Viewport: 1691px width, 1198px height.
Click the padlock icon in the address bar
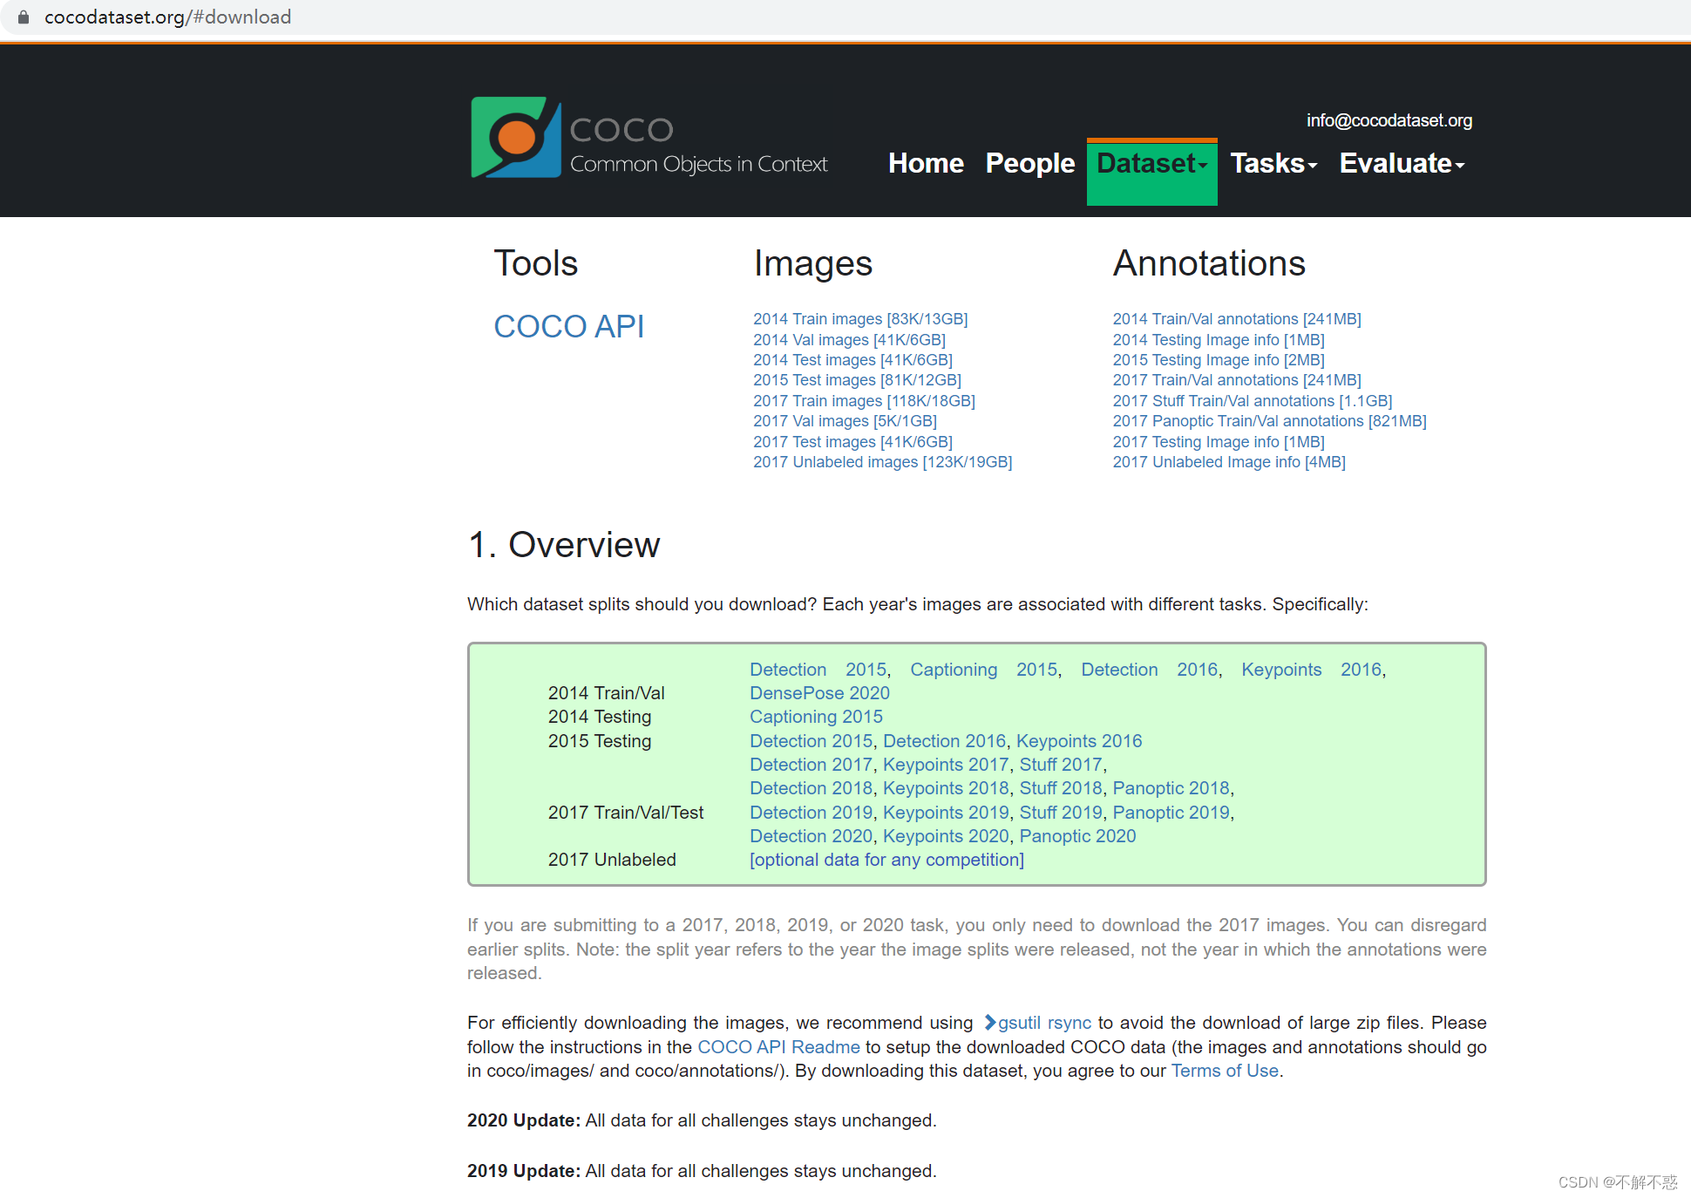point(23,16)
